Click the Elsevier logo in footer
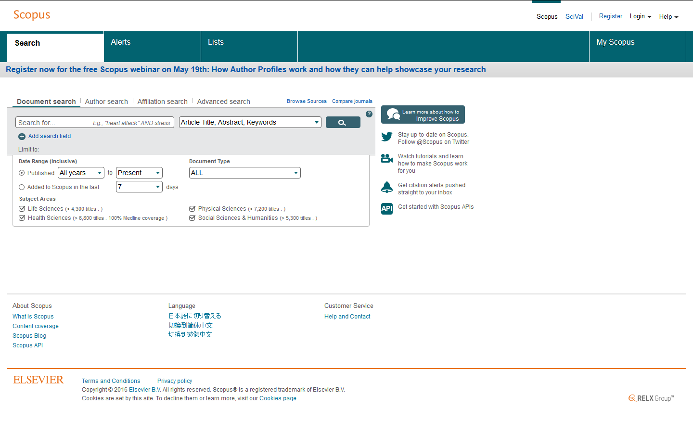 click(38, 380)
